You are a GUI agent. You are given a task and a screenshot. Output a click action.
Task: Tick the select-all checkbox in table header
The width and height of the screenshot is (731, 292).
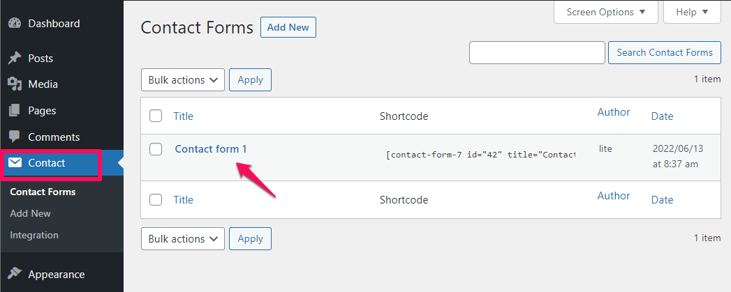[156, 116]
